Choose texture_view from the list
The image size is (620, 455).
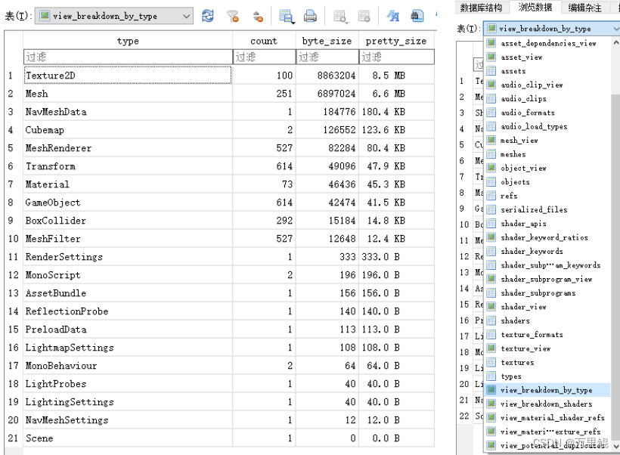[548, 348]
